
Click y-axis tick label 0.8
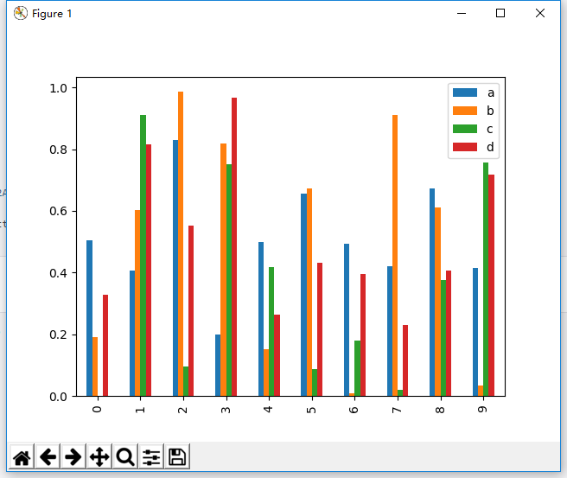58,150
